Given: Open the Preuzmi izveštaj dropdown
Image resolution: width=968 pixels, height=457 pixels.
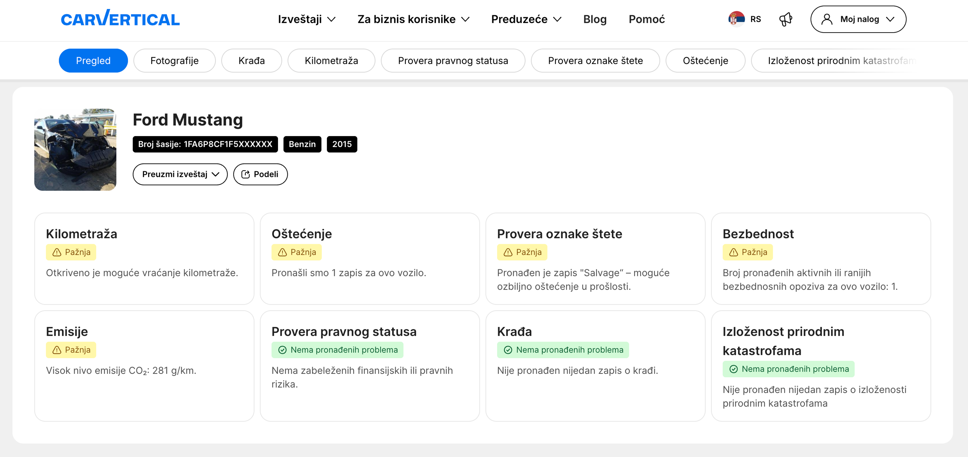Looking at the screenshot, I should [180, 174].
